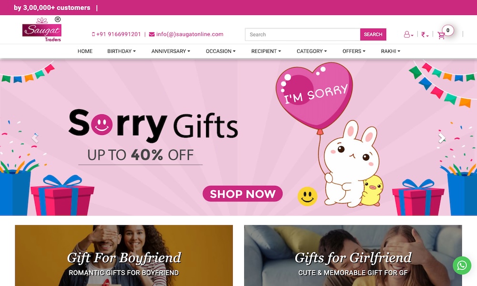The height and width of the screenshot is (286, 477).
Task: Click the Shop Now banner button
Action: (242, 194)
